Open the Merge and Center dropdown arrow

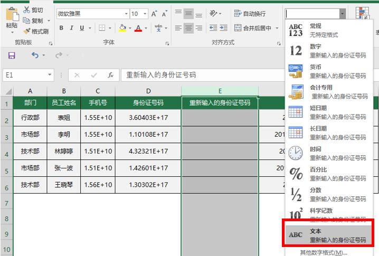coord(277,29)
